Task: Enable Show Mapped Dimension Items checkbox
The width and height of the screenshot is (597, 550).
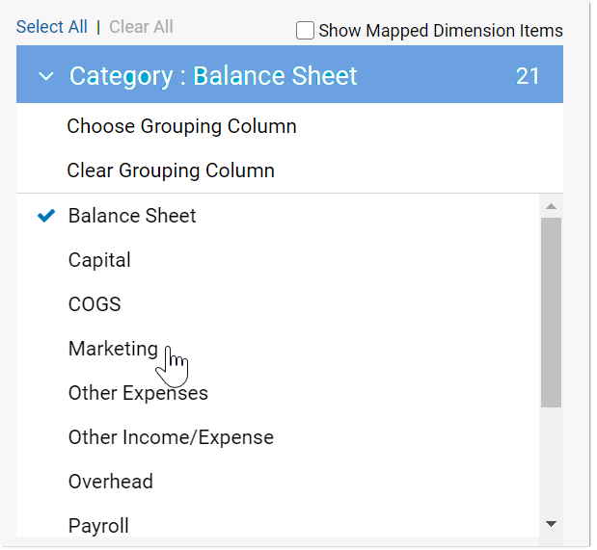Action: (305, 31)
